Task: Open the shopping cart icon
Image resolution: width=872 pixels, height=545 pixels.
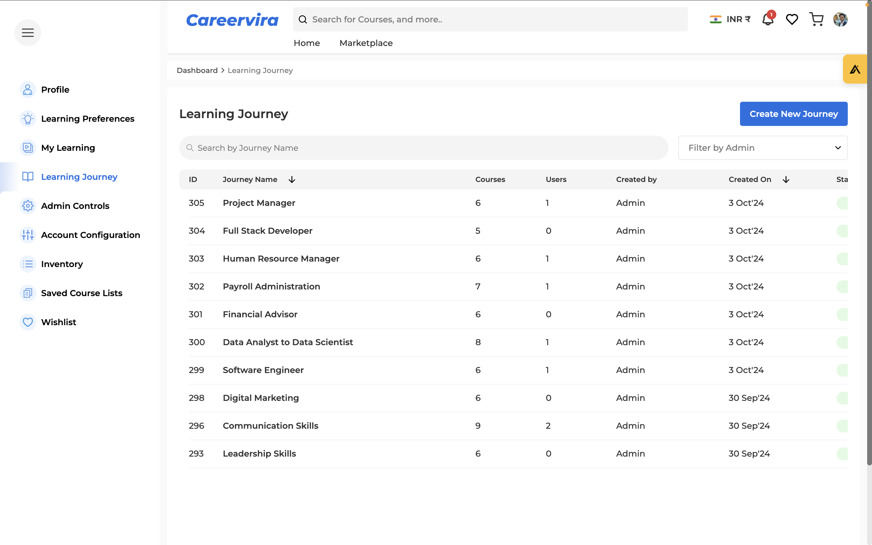Action: coord(816,19)
